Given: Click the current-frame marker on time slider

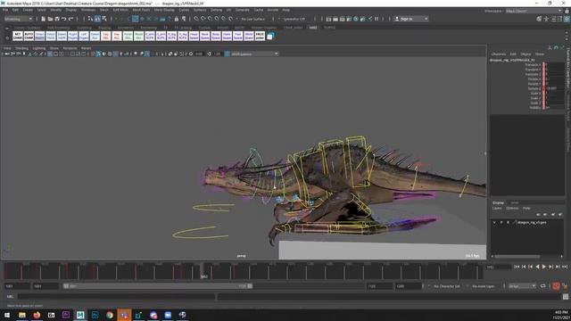Looking at the screenshot, I should click(203, 271).
